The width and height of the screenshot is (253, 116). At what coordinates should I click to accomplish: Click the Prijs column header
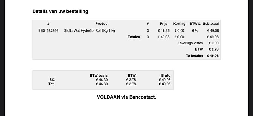tap(164, 24)
